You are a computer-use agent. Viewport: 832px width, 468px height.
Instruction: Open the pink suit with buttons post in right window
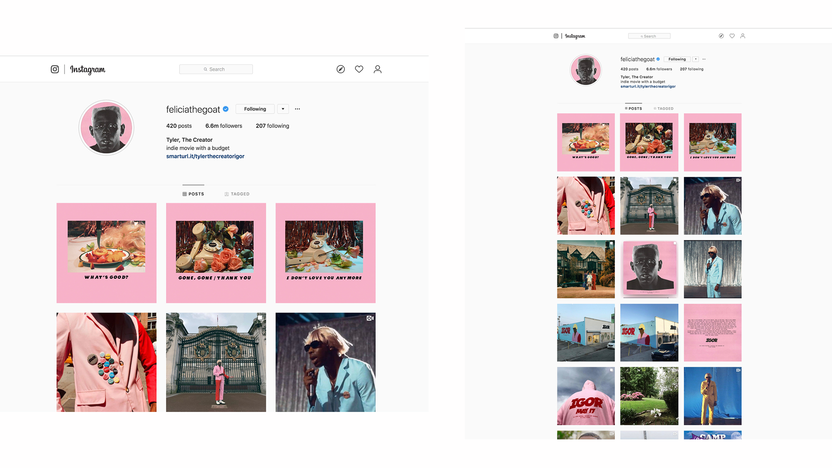pos(586,206)
